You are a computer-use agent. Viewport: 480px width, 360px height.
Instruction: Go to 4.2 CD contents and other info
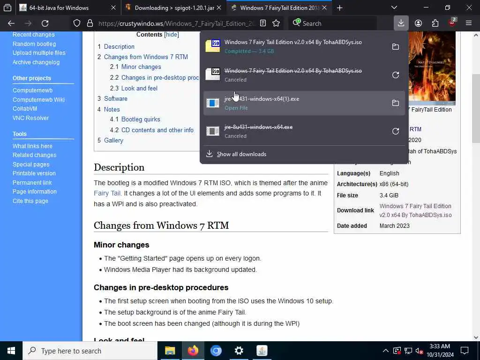click(151, 130)
